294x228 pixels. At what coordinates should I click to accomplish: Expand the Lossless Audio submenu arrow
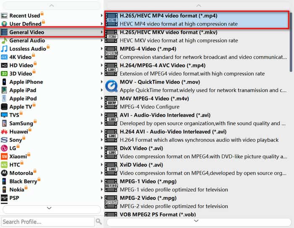click(x=102, y=48)
